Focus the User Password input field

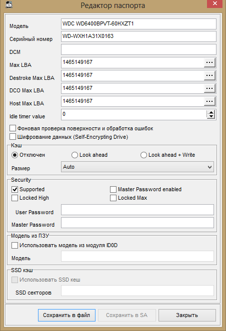pyautogui.click(x=137, y=210)
